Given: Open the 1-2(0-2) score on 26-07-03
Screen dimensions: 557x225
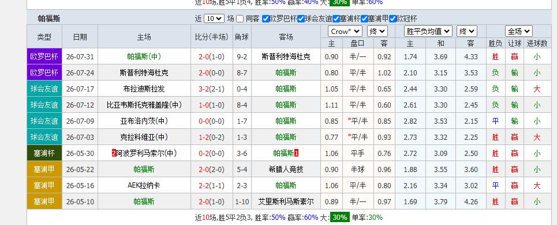Looking at the screenshot, I should point(212,137).
